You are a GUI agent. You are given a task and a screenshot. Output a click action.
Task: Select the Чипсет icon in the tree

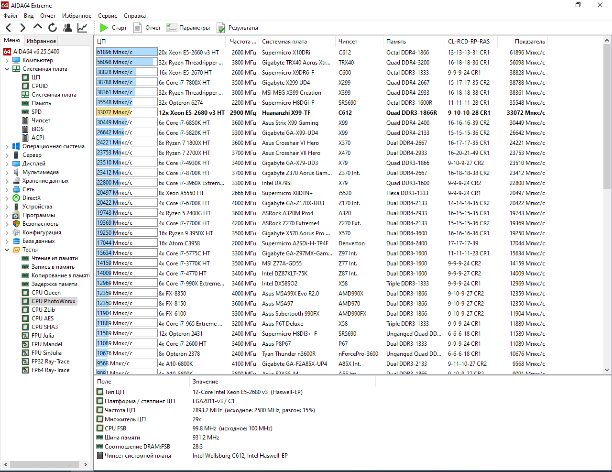point(25,121)
